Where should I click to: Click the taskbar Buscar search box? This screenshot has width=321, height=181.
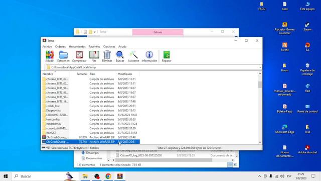pos(45,176)
